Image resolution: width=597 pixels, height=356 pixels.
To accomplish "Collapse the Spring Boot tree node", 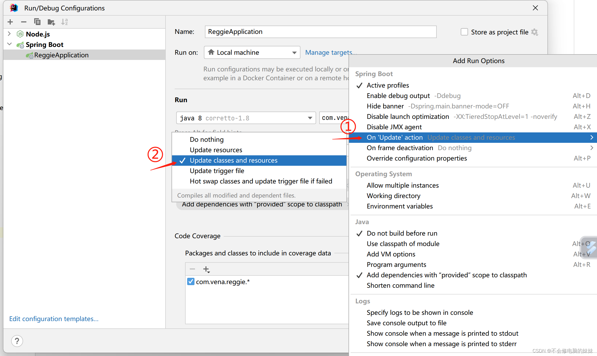I will (x=9, y=44).
